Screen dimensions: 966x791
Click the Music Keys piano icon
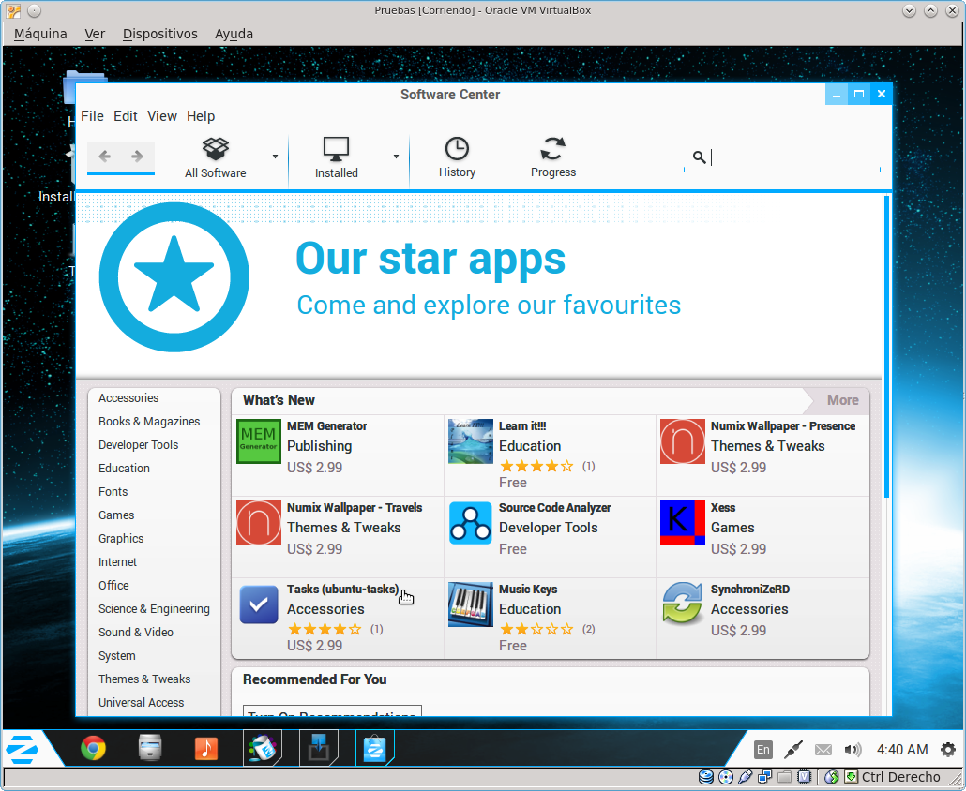(x=471, y=604)
